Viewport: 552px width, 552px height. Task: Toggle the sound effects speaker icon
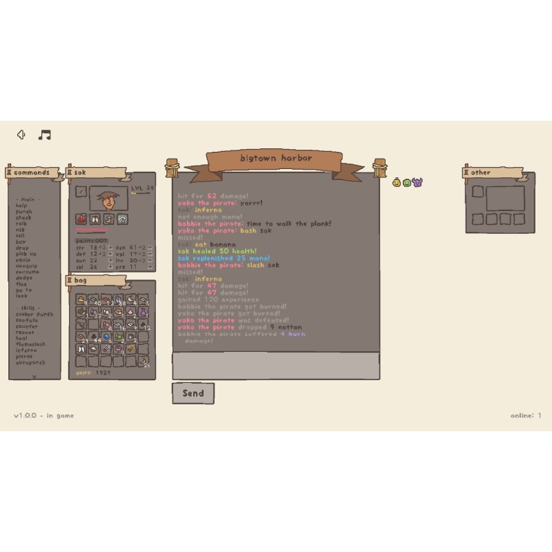tap(21, 135)
